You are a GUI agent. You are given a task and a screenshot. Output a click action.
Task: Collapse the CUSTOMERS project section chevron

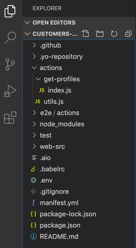28,34
